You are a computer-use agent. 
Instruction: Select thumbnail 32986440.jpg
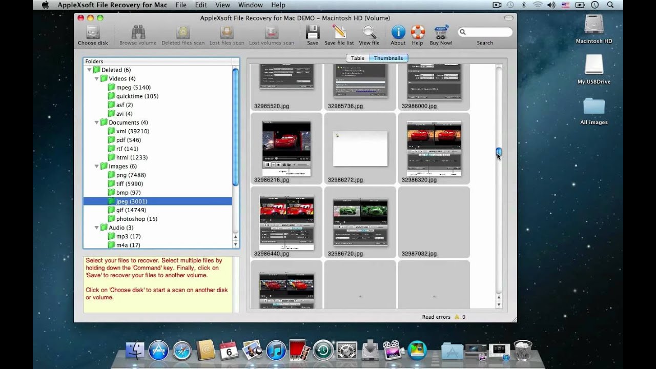[x=286, y=222]
